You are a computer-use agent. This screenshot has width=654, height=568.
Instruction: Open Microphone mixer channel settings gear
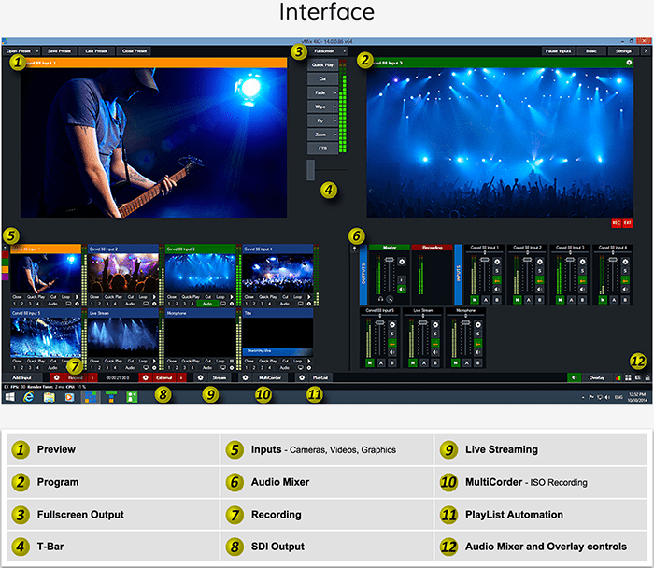(x=478, y=324)
